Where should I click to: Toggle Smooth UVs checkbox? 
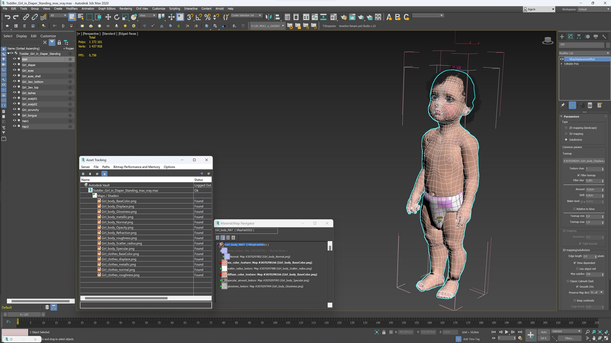(577, 286)
